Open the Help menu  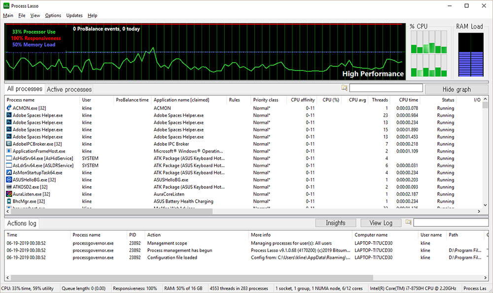coord(92,15)
